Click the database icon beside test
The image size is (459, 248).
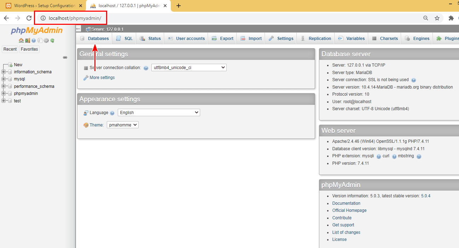(x=10, y=101)
